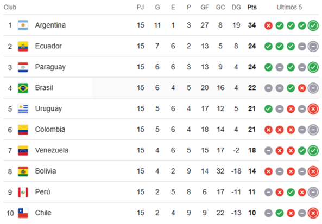Click the Últimos 5 column header
This screenshot has width=322, height=224.
(289, 7)
